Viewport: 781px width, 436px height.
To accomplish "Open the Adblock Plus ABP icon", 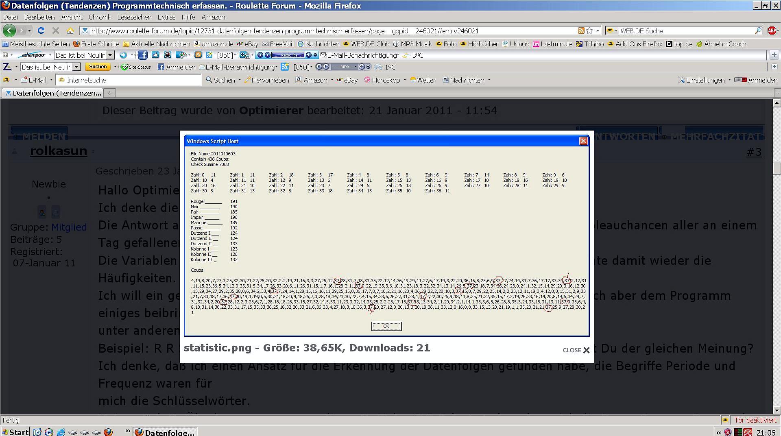I will [772, 31].
